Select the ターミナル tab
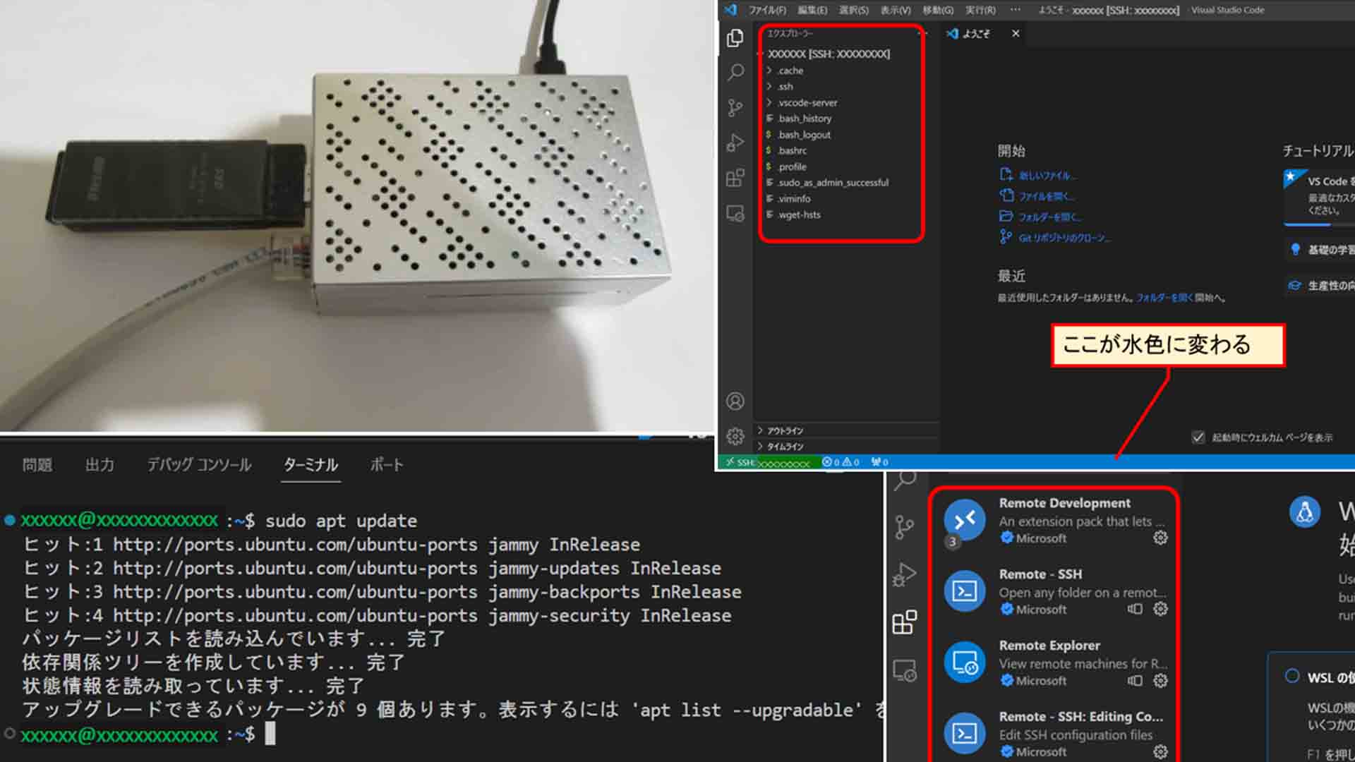This screenshot has height=762, width=1355. click(310, 464)
